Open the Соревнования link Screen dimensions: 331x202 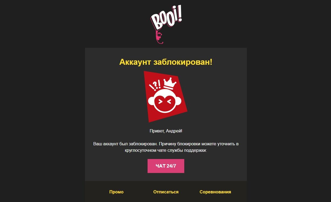tap(215, 192)
